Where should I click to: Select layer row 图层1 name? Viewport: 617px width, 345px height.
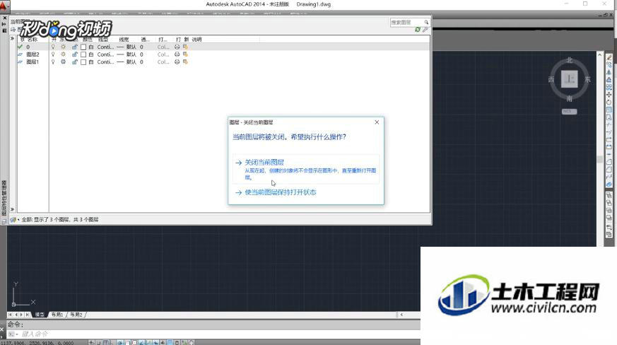(x=33, y=62)
